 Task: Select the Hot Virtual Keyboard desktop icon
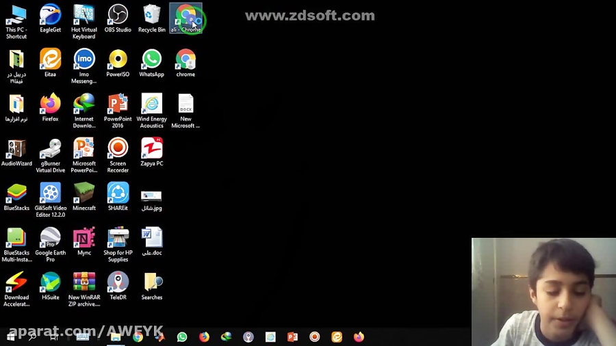84,22
